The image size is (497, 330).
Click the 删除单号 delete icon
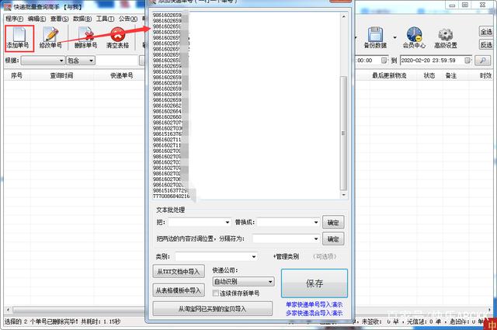point(85,36)
